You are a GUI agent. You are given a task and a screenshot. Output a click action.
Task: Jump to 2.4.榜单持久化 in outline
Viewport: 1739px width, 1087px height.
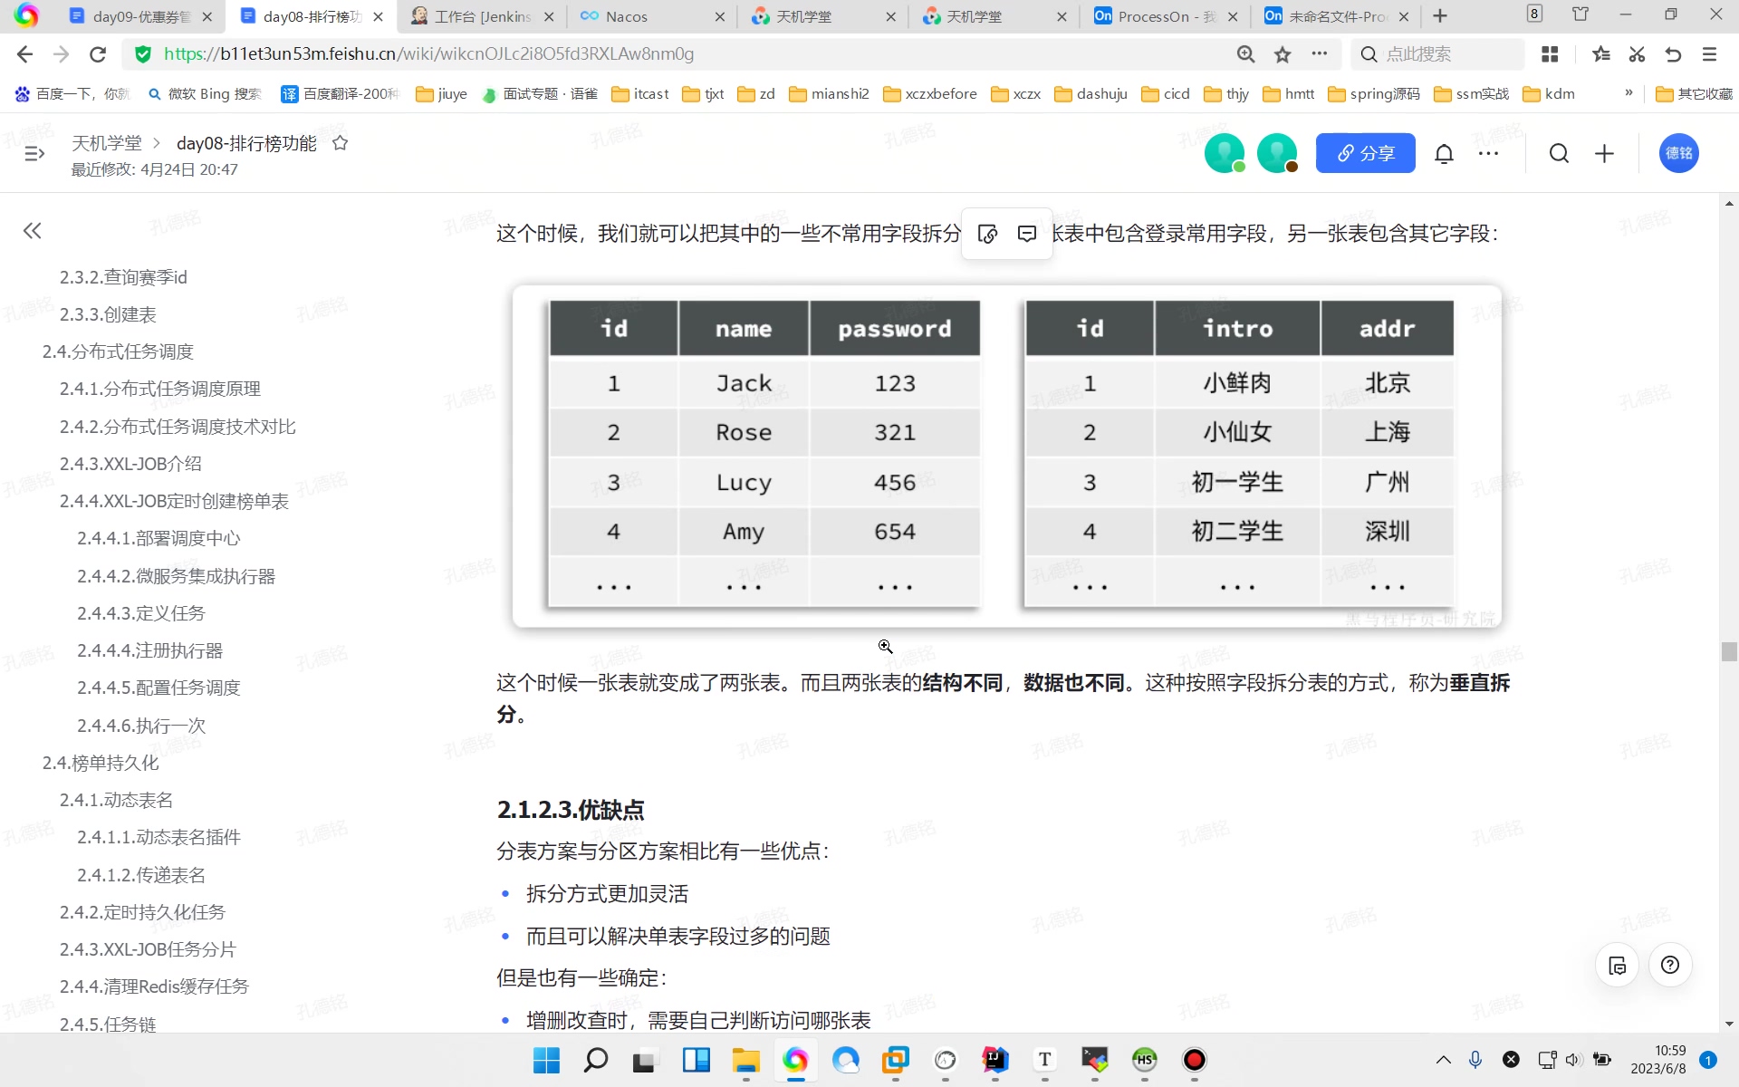click(101, 763)
